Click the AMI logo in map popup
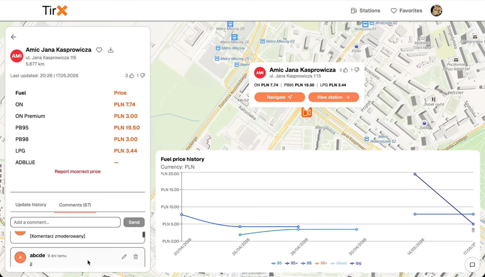 click(260, 73)
